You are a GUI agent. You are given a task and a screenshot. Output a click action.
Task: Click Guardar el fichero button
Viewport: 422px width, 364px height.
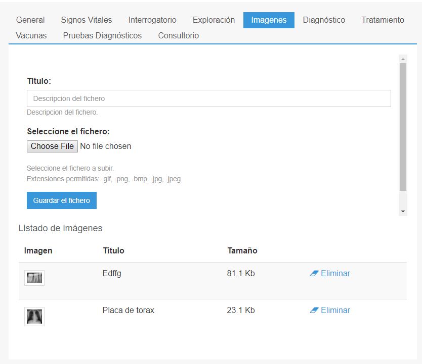pos(62,200)
